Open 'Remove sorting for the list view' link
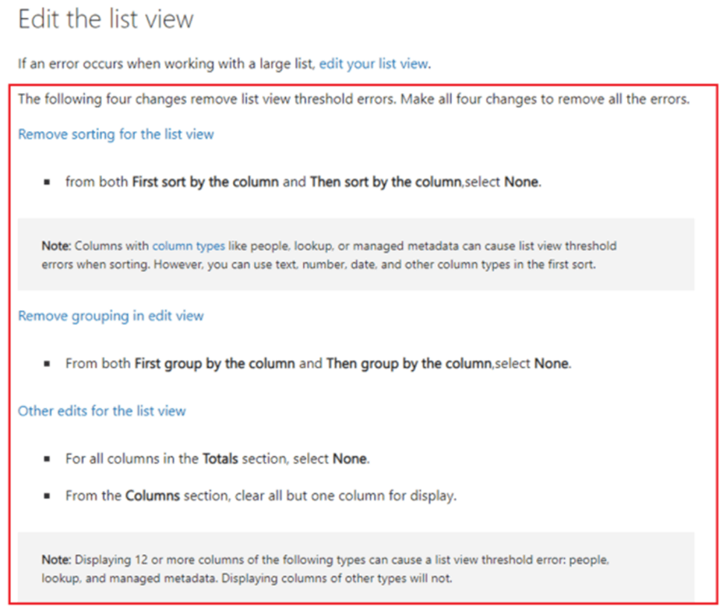Viewport: 726px width, 613px height. click(115, 134)
